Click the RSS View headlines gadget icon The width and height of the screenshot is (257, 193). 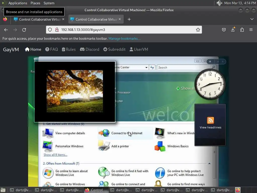[x=211, y=120]
